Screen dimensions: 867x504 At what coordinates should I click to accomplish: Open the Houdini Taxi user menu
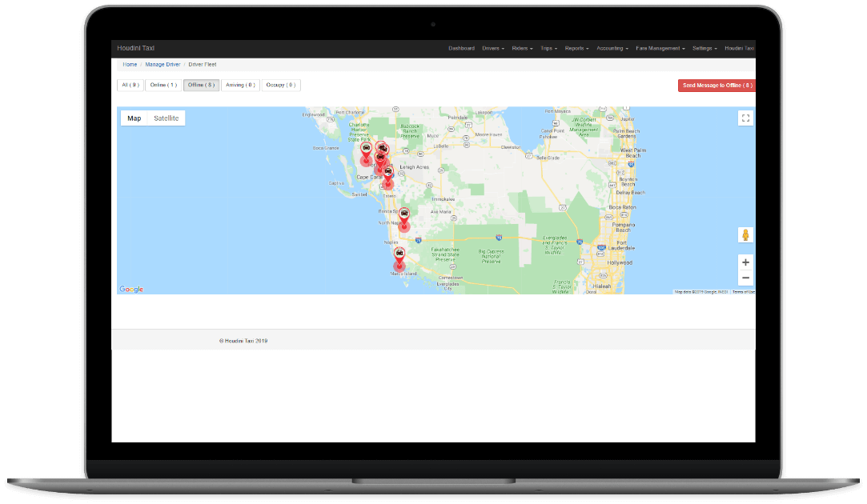pyautogui.click(x=739, y=49)
